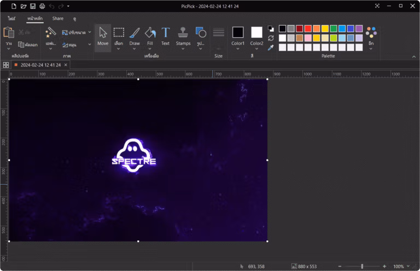Click the หมุน (Rotate) button
Viewport: 420px width, 271px height.
[69, 45]
